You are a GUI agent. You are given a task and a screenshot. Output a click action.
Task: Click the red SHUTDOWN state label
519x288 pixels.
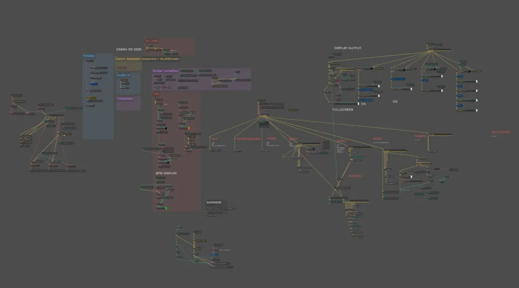501,132
